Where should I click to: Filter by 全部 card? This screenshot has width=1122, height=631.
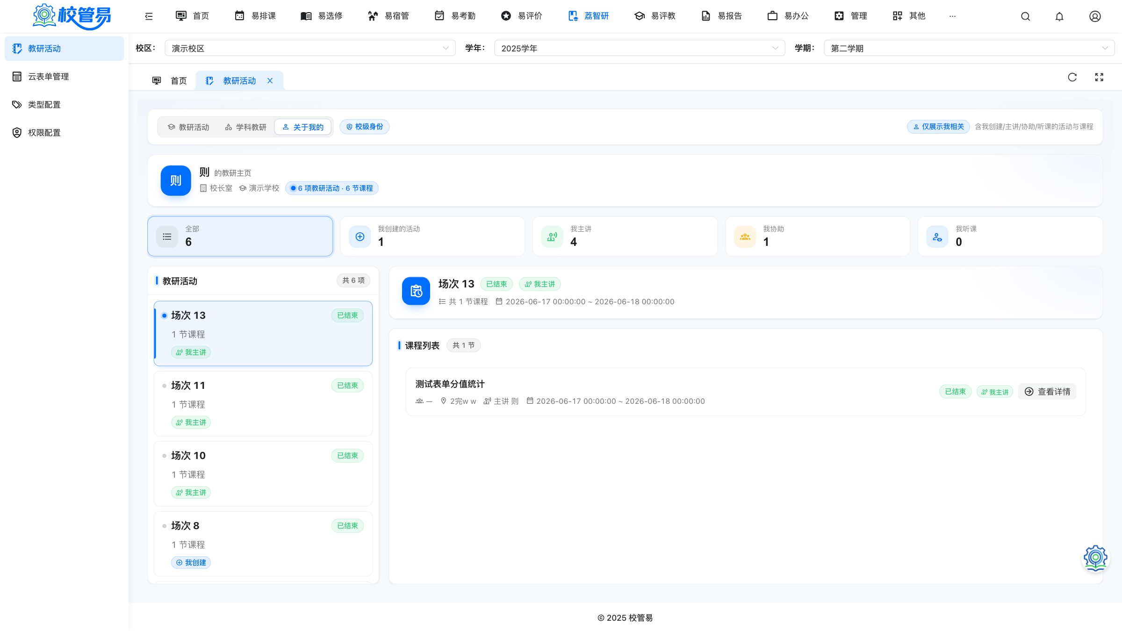240,236
